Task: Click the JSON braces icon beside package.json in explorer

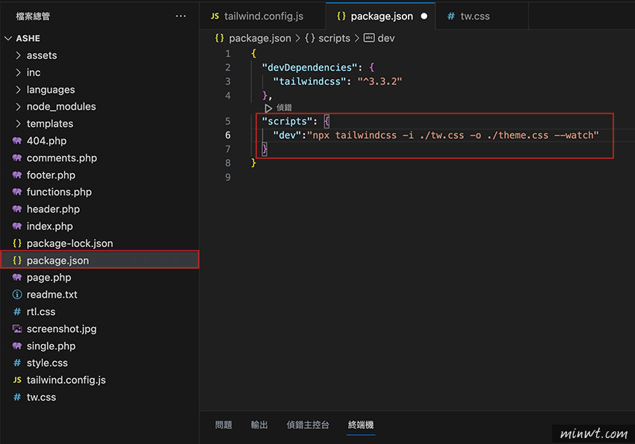Action: pyautogui.click(x=17, y=260)
